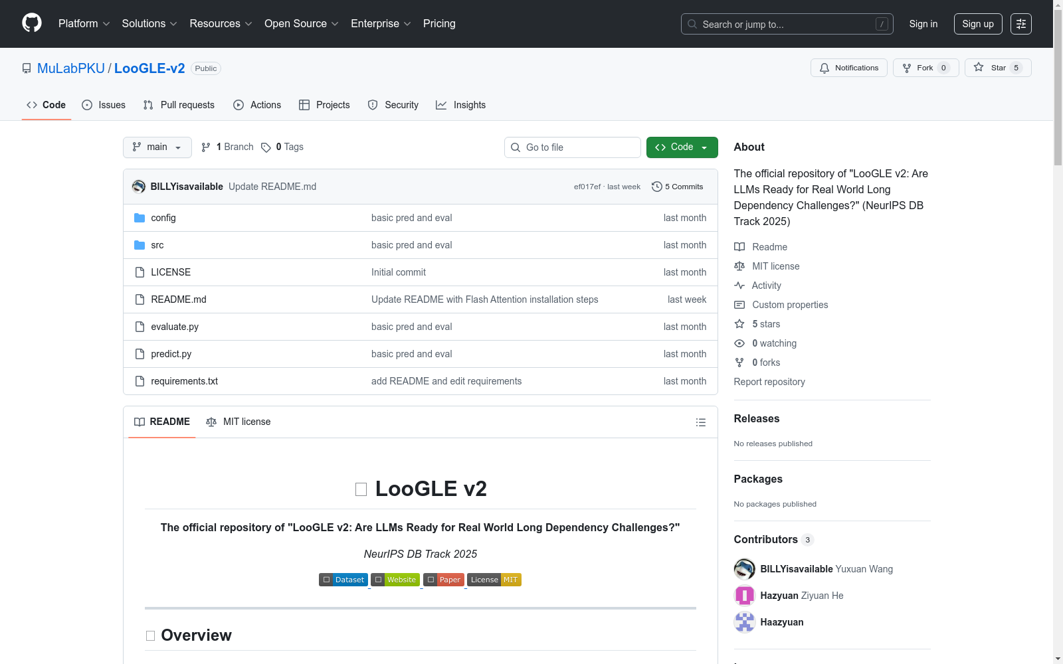Viewport: 1063px width, 664px height.
Task: Select the Code tab
Action: 47,105
